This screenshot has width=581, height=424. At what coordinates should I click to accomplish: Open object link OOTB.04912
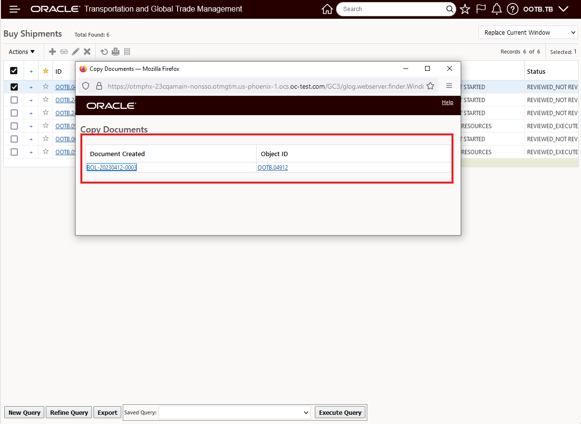pyautogui.click(x=273, y=168)
